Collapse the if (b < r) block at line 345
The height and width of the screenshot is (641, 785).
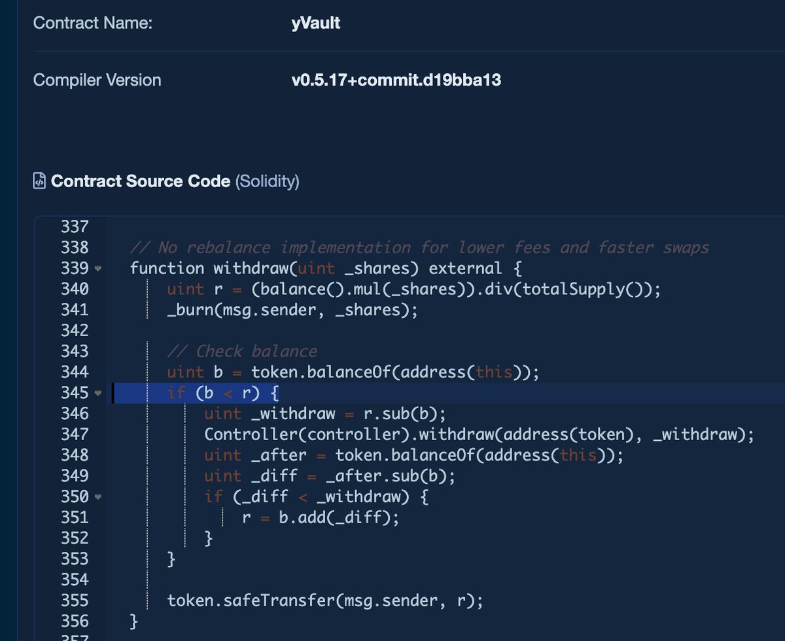coord(98,393)
